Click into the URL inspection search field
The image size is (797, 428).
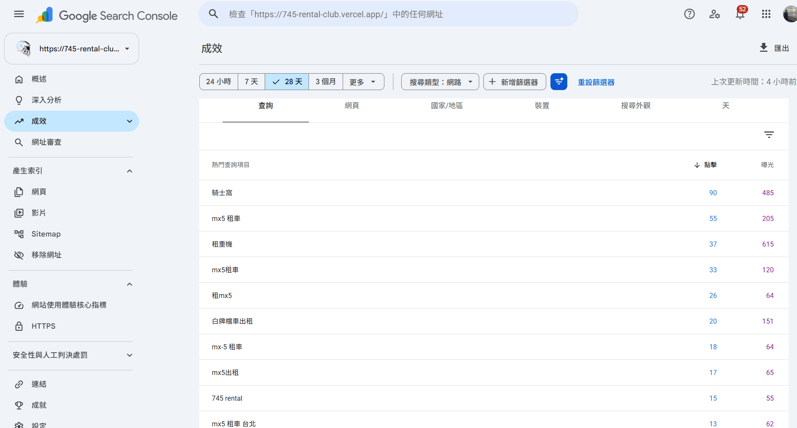pos(389,14)
